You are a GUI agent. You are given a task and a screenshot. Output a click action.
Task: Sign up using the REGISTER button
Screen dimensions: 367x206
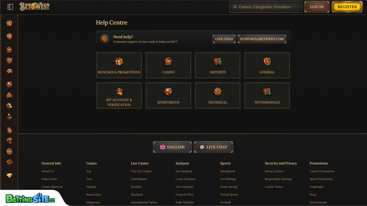[x=347, y=7]
